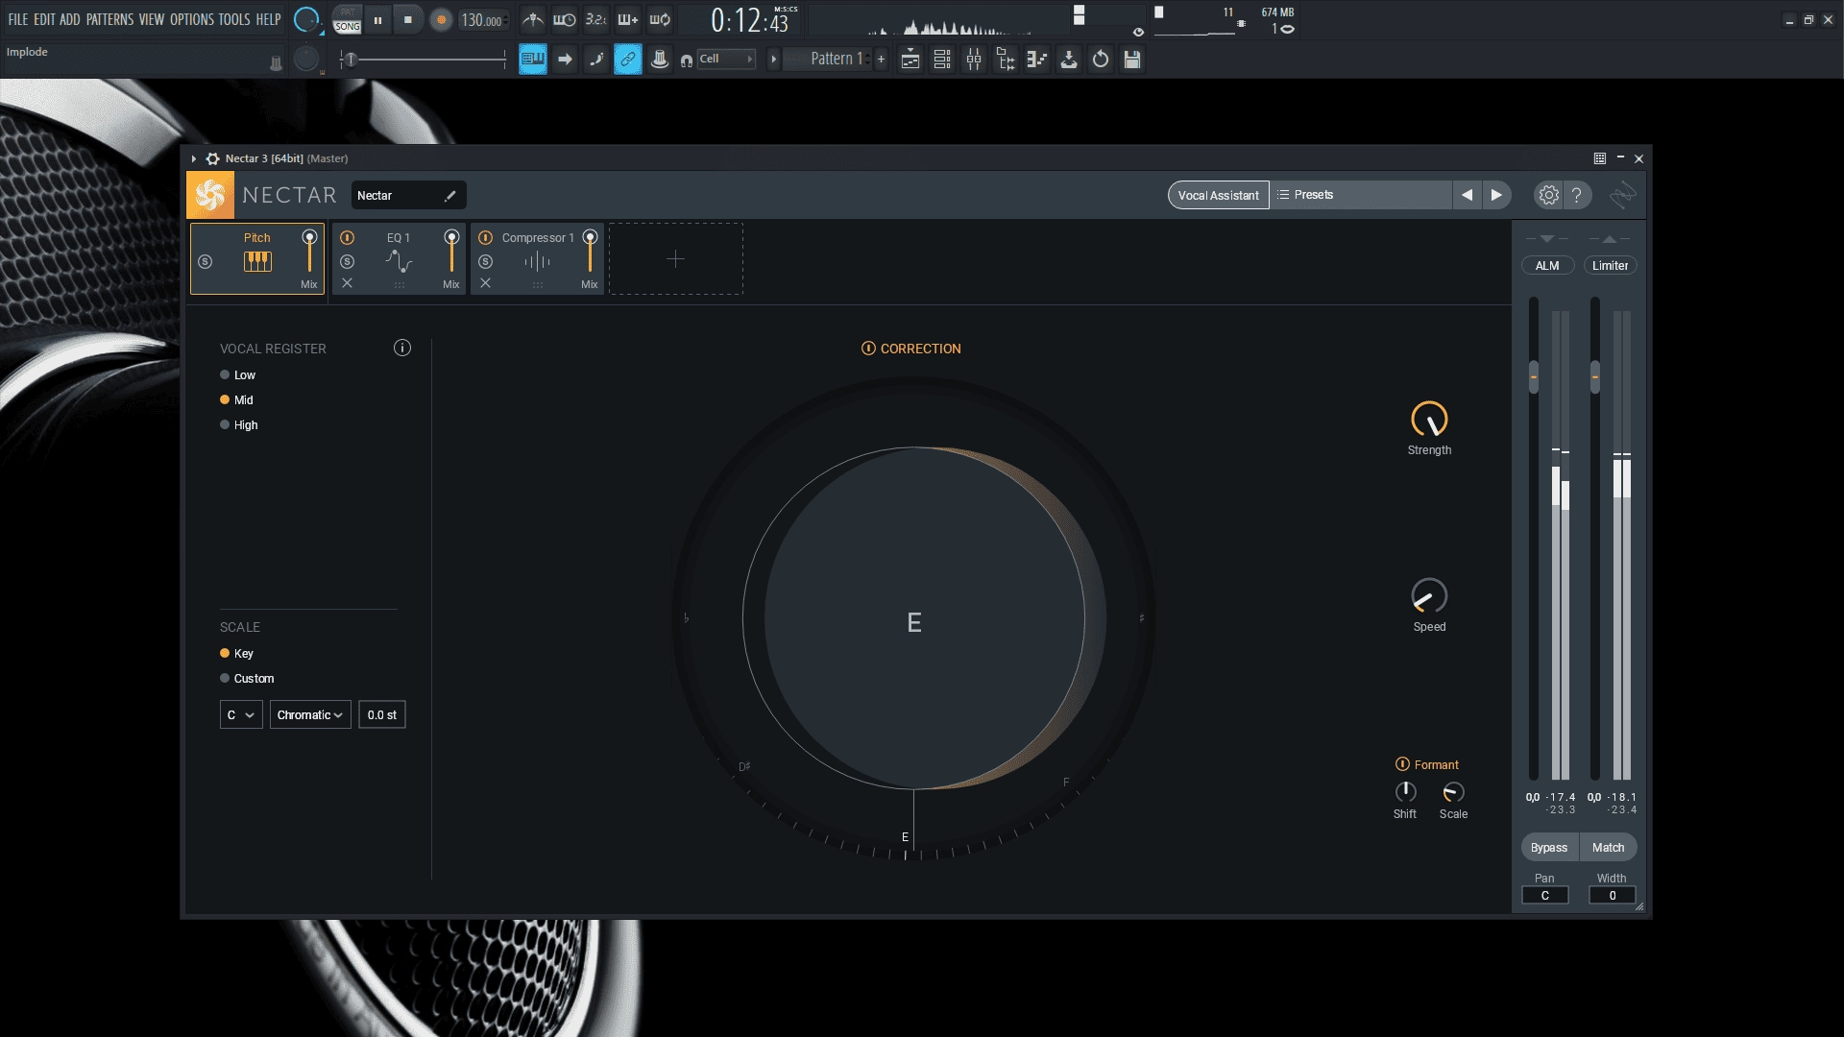Toggle typing keyboard to piano icon

[x=533, y=60]
